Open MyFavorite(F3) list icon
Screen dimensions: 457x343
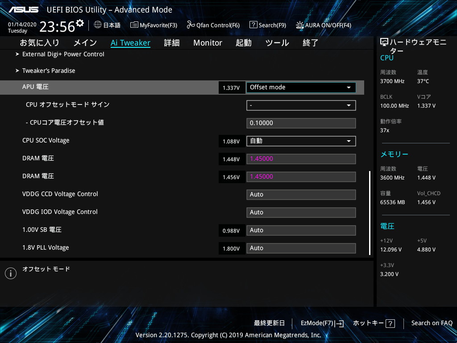[x=134, y=25]
